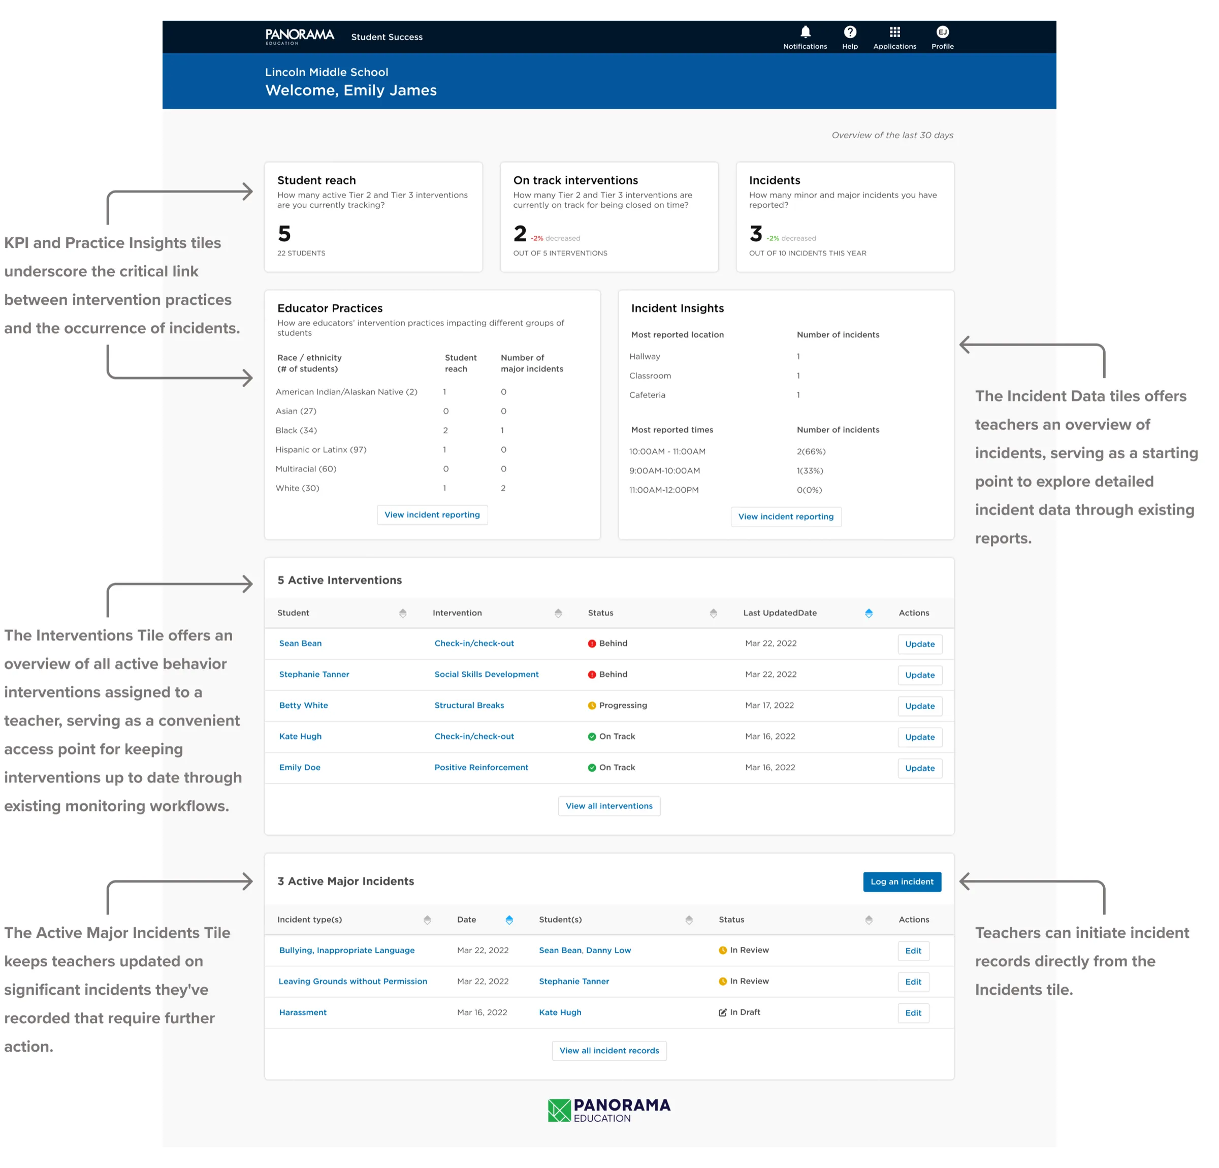Open Positive Reinforcement intervention link
The image size is (1219, 1168).
click(482, 768)
